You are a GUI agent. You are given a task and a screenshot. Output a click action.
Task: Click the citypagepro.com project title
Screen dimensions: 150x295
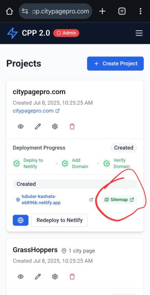click(39, 92)
